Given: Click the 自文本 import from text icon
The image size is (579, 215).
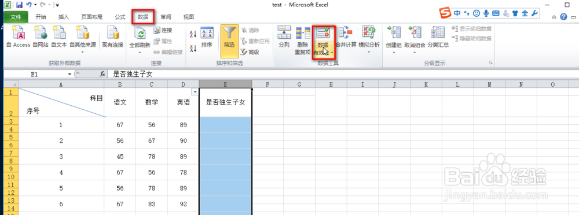Looking at the screenshot, I should [x=58, y=33].
